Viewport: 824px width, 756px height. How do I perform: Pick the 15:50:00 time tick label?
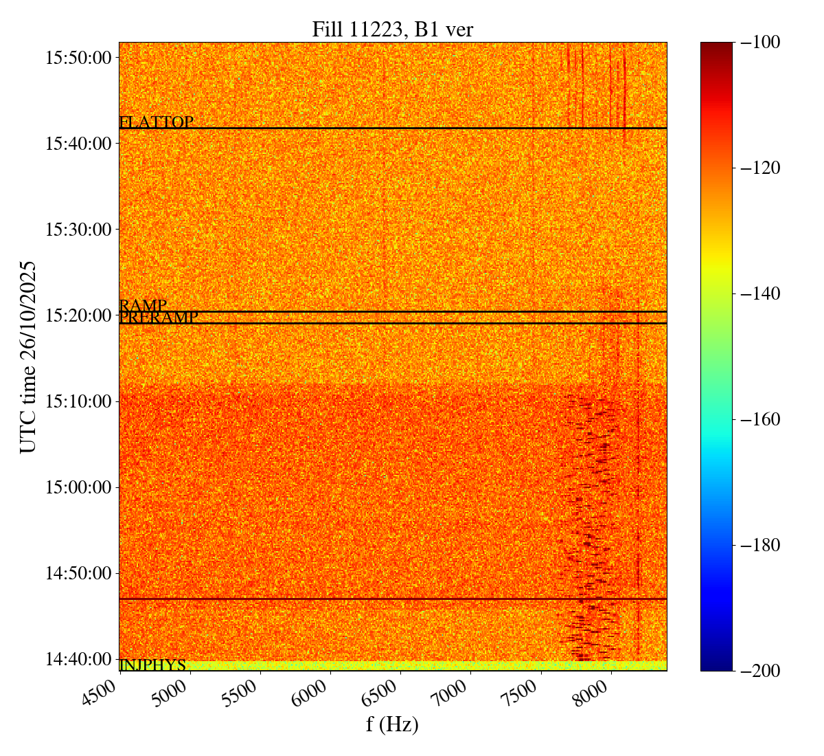click(x=78, y=57)
